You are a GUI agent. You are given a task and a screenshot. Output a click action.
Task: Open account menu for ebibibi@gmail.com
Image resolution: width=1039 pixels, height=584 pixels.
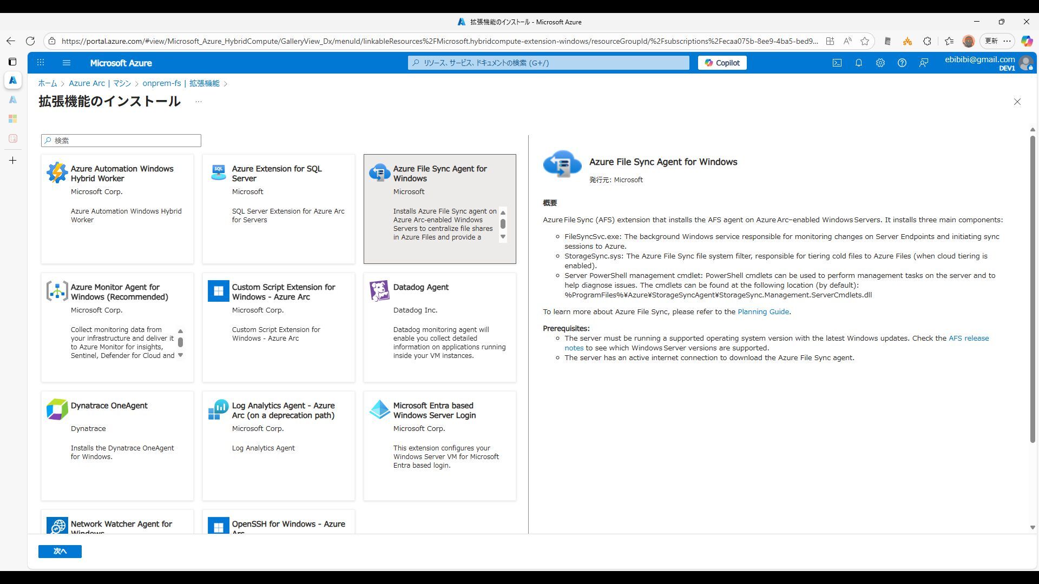pyautogui.click(x=988, y=63)
